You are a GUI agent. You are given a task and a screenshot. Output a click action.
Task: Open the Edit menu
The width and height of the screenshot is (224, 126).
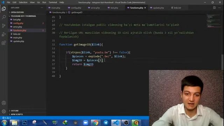14,2
